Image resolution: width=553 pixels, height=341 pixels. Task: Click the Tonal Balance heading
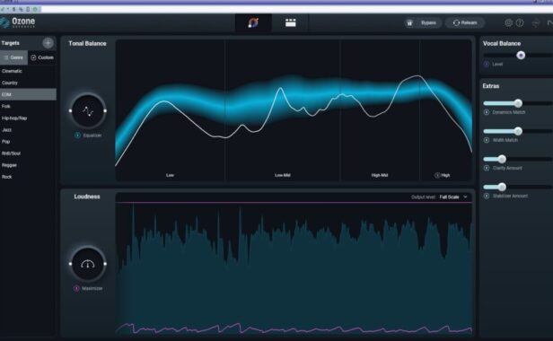coord(87,43)
